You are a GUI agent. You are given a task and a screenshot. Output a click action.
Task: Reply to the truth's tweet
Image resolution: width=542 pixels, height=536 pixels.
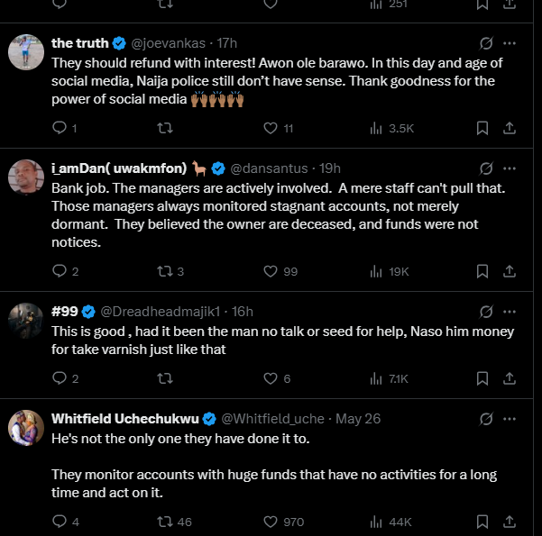pos(60,128)
